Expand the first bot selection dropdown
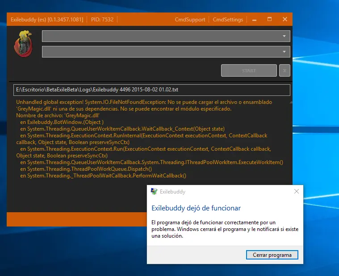This screenshot has height=276, width=339. (166, 36)
